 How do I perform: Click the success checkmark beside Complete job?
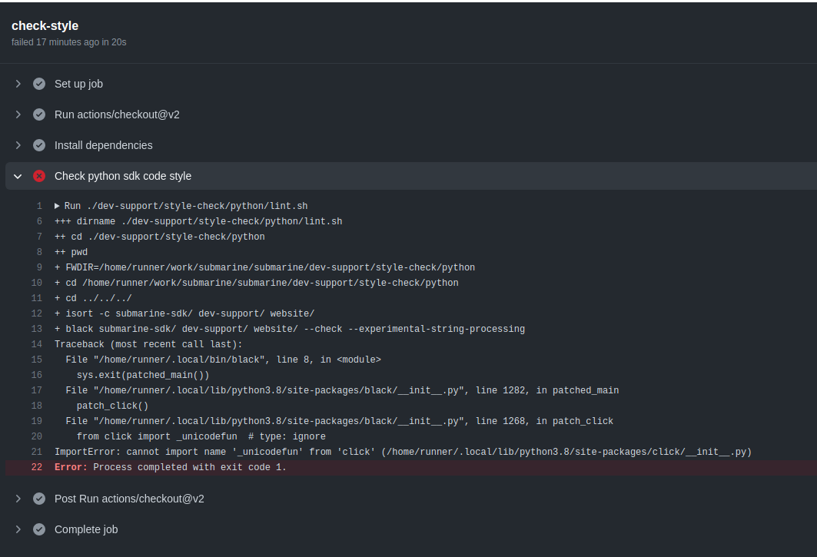coord(39,529)
